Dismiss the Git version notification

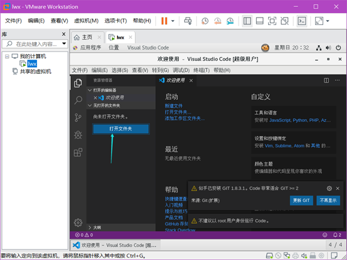[338, 189]
